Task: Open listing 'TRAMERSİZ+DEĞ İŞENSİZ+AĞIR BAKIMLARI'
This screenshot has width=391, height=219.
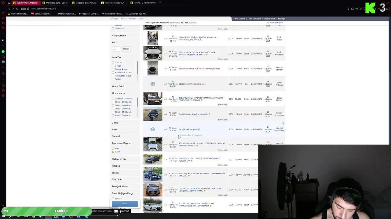Action: pyautogui.click(x=197, y=38)
